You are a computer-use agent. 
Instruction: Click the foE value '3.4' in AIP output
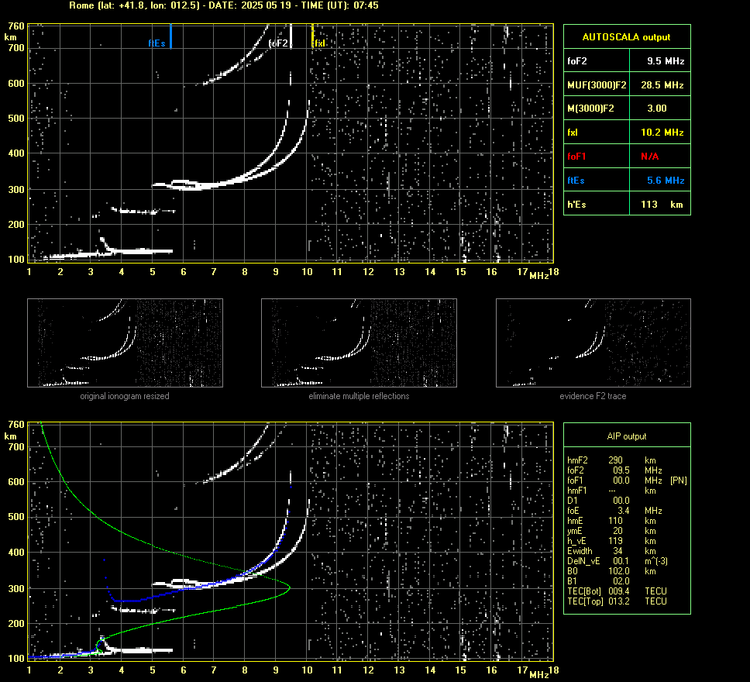(623, 511)
